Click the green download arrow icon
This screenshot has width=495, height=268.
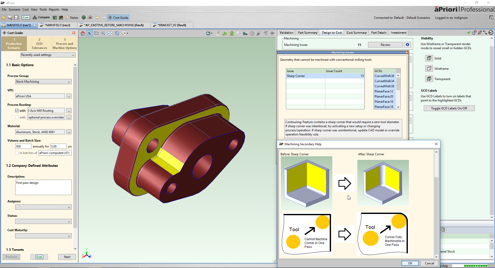(232, 33)
